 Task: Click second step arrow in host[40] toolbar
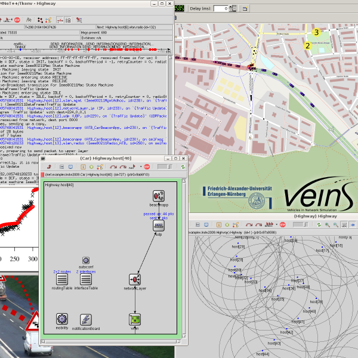(x=123, y=167)
